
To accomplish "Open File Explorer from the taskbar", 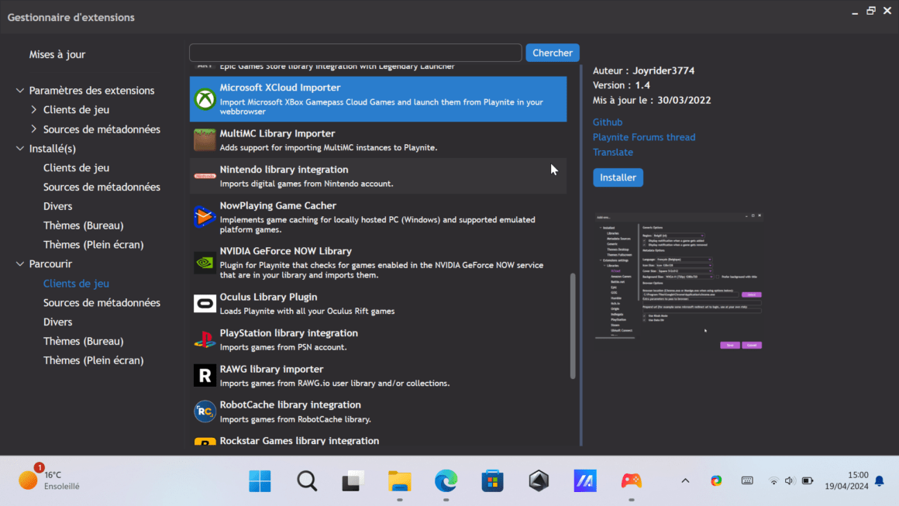I will tap(400, 480).
